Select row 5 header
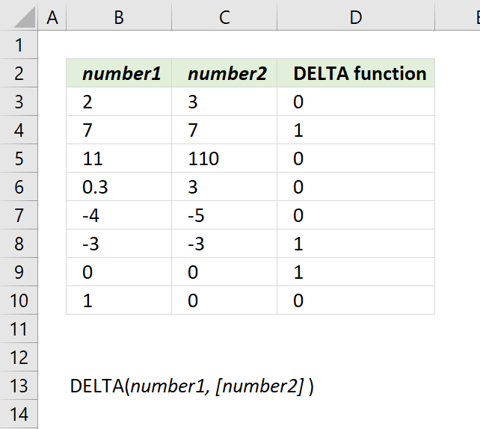The height and width of the screenshot is (429, 480). click(19, 158)
